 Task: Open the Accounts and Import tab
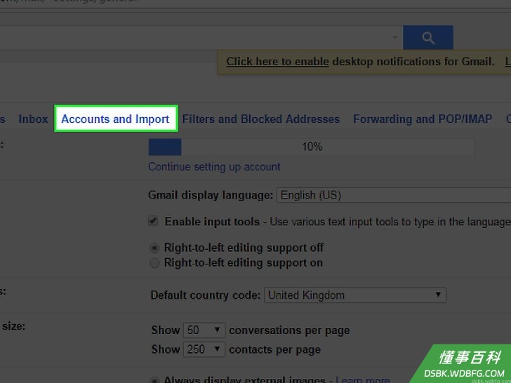(115, 119)
